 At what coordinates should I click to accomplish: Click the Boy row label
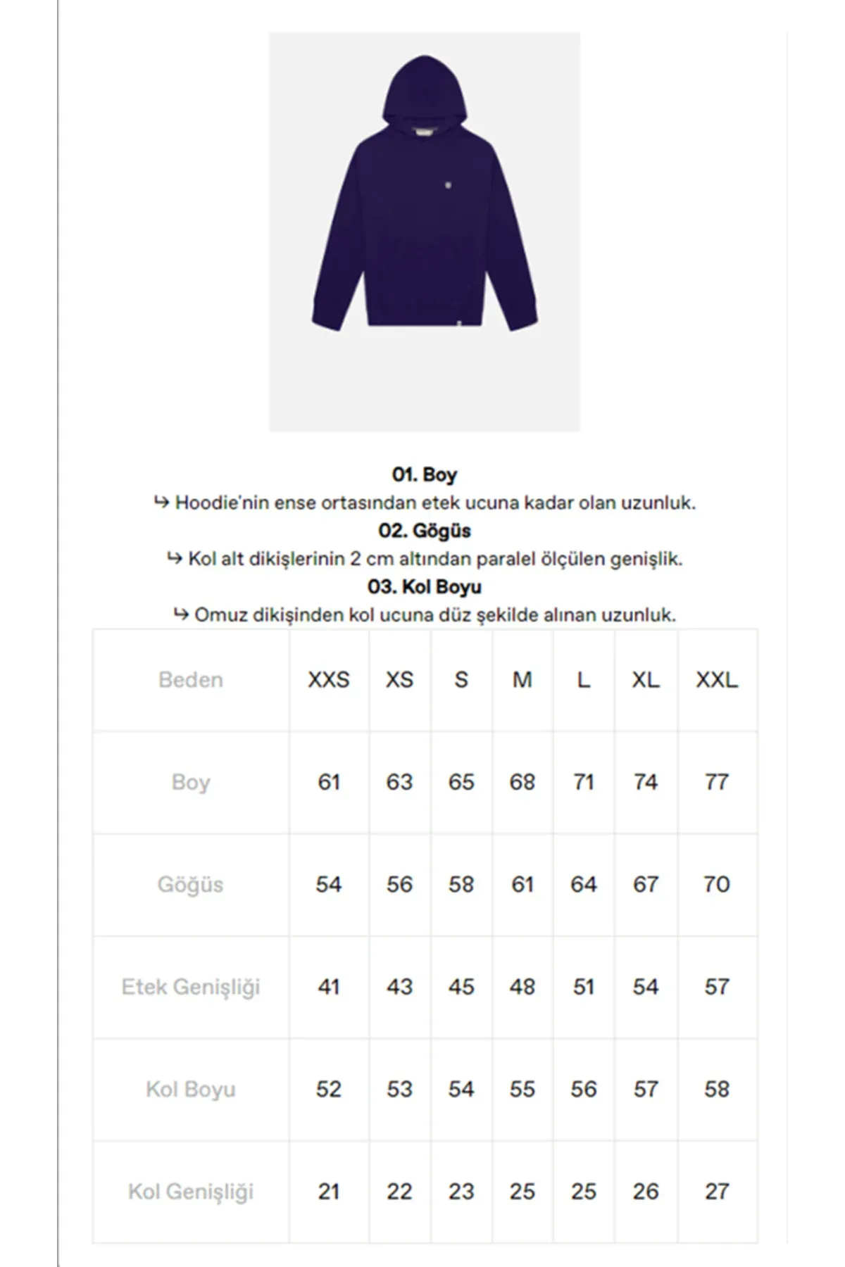coord(191,783)
